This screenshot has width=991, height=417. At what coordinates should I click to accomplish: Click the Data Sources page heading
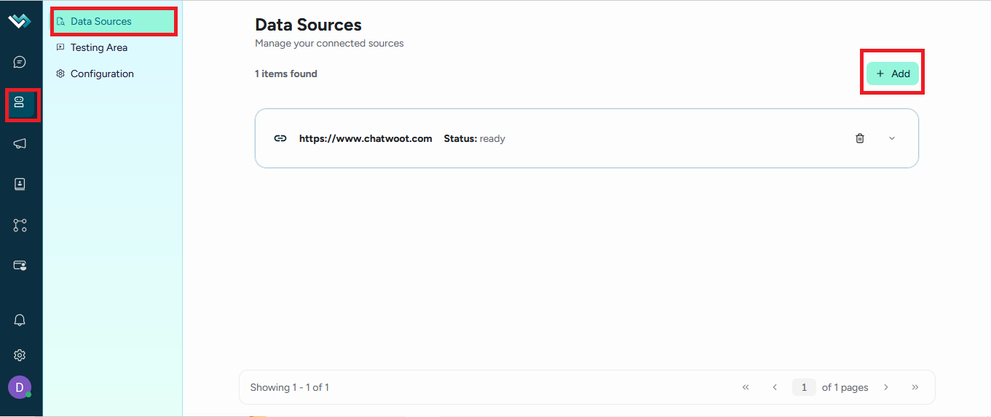[308, 25]
